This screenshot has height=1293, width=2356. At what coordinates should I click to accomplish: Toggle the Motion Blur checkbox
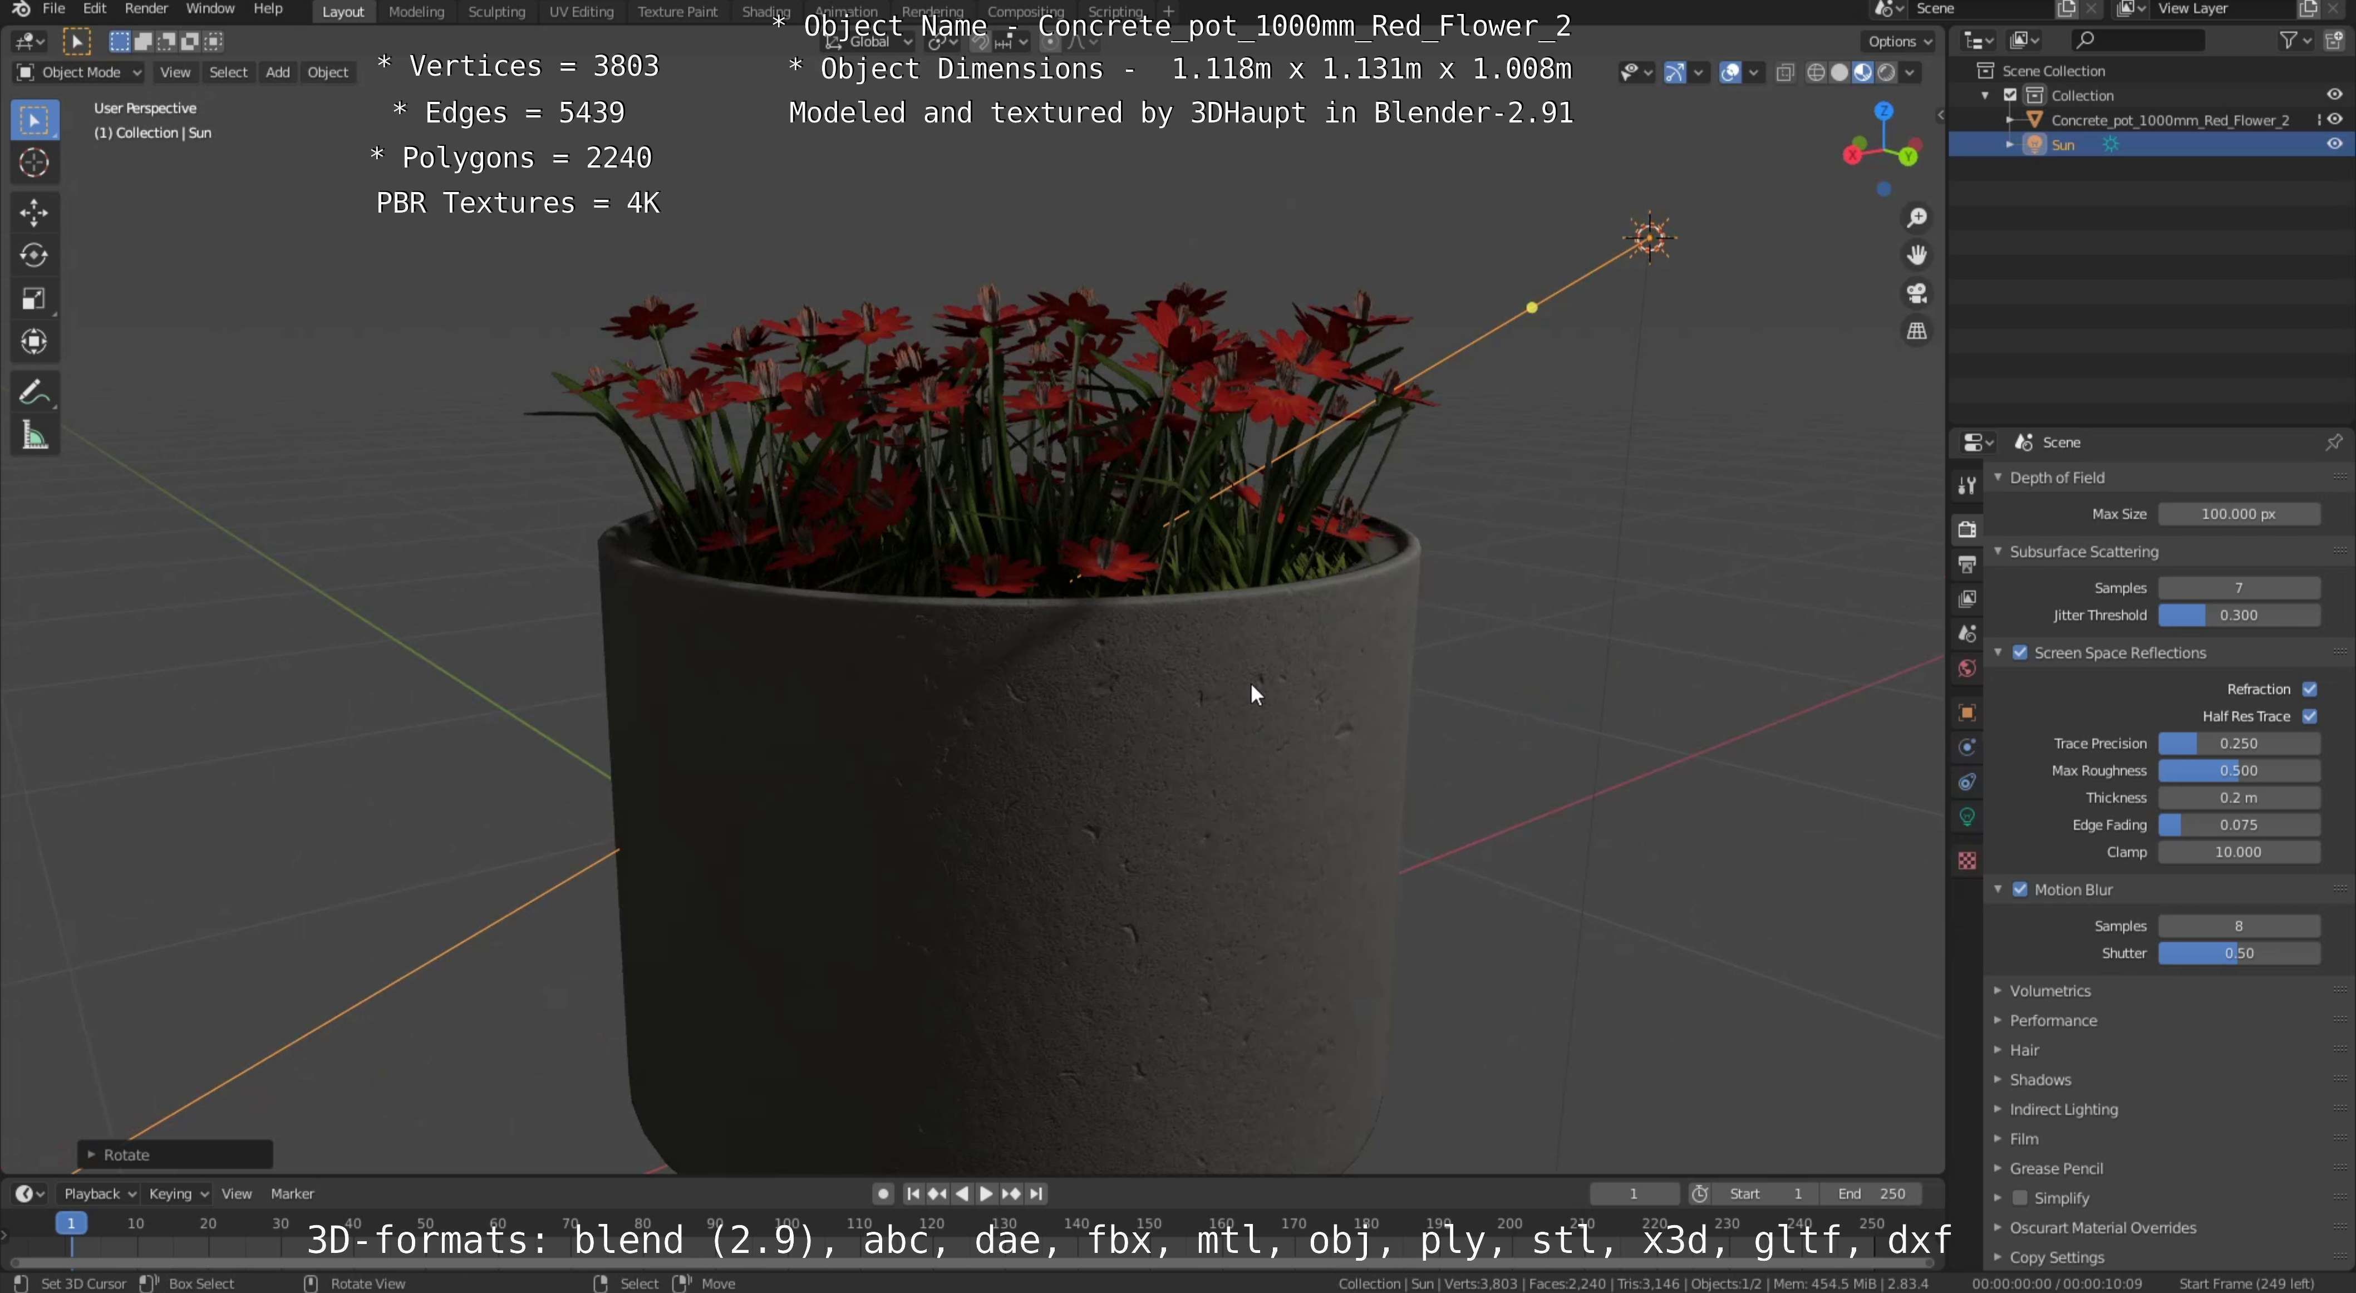(2020, 889)
